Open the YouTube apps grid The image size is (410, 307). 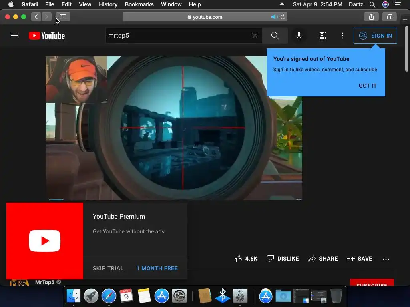point(323,36)
